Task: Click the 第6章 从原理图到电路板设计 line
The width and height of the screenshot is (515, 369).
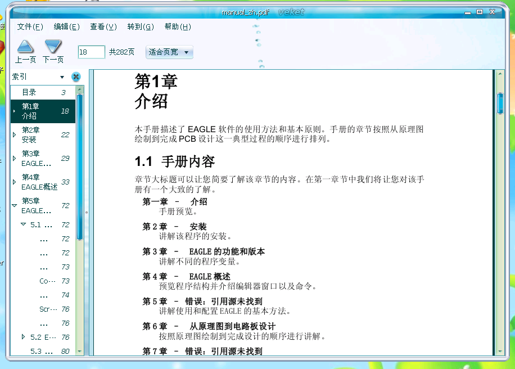Action: coord(209,326)
